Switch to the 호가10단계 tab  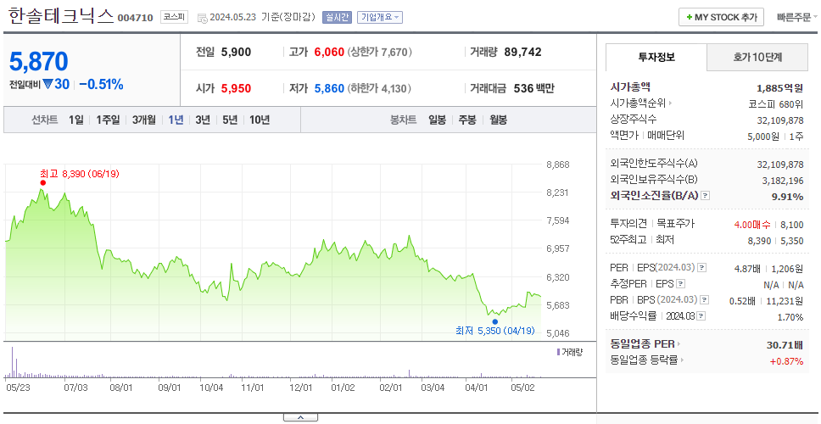click(757, 58)
